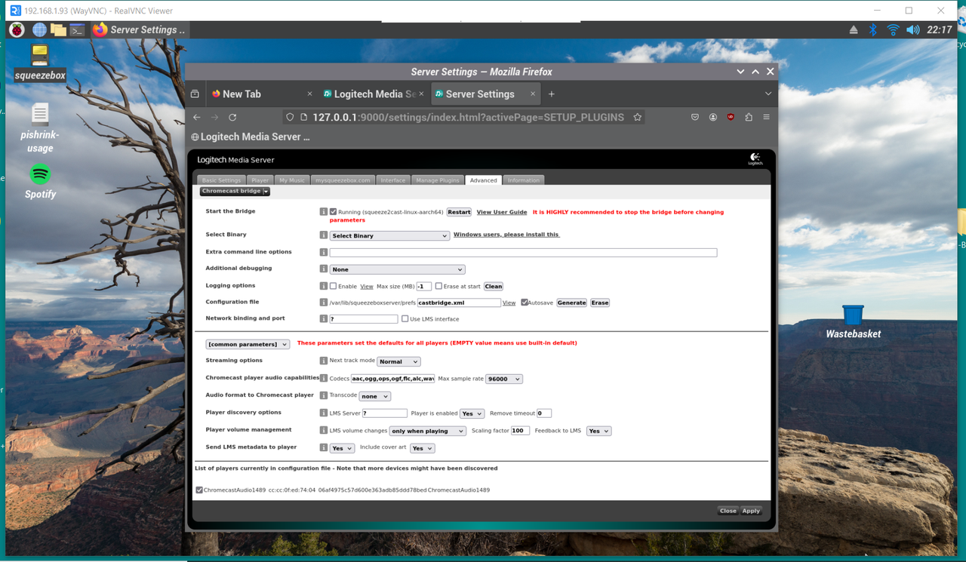The image size is (966, 562).
Task: Click the Clean log button
Action: (494, 287)
